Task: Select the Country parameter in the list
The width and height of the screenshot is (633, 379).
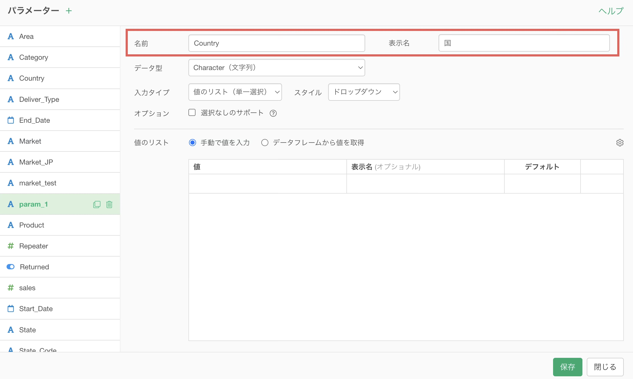Action: (x=60, y=78)
